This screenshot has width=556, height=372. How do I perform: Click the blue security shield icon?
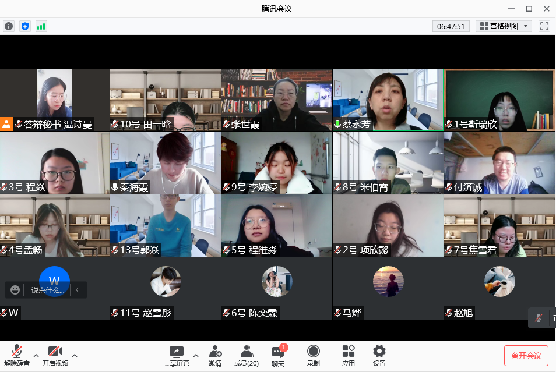[24, 26]
